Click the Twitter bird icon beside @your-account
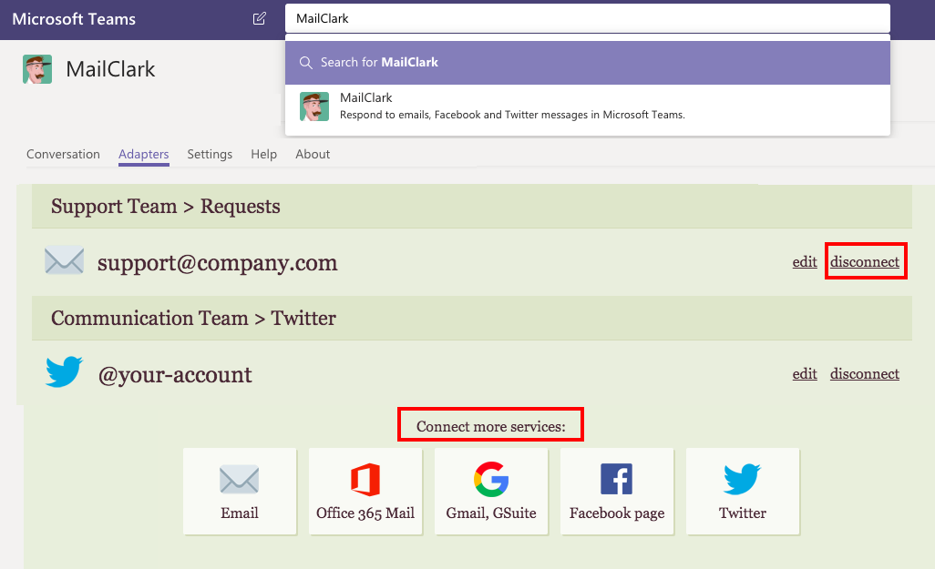935x569 pixels. 64,371
